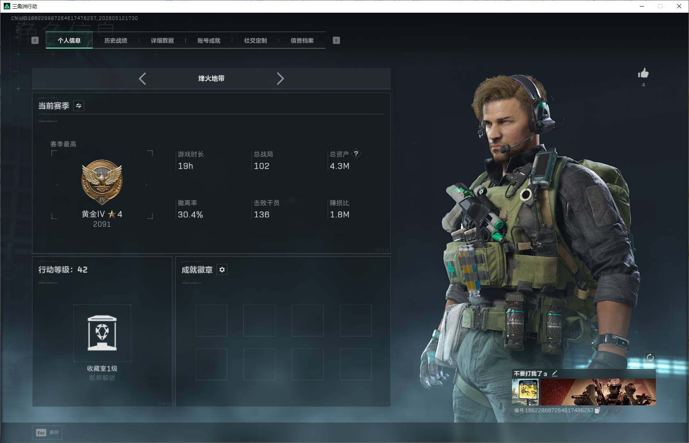The width and height of the screenshot is (689, 443).
Task: Open the 个人信息 tab
Action: coord(69,41)
